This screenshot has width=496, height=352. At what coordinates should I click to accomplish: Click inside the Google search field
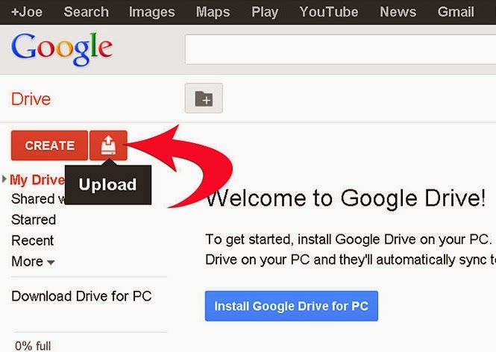click(x=340, y=50)
